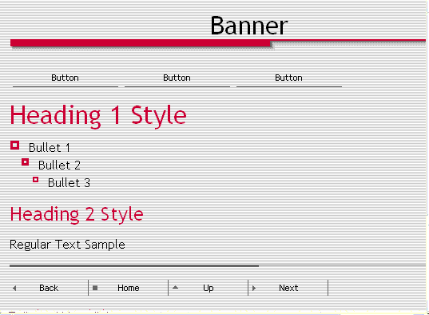Click the Regular Text Sample line
429x315 pixels.
coord(67,245)
